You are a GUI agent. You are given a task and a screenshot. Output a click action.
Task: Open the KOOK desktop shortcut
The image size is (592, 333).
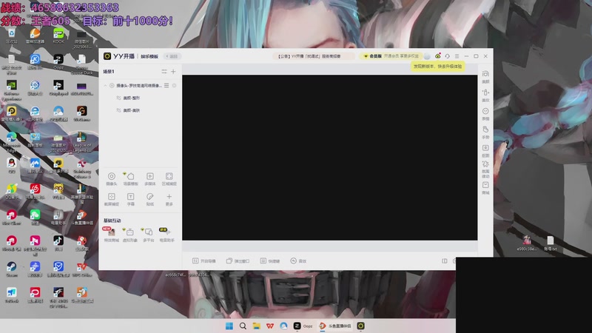click(58, 36)
